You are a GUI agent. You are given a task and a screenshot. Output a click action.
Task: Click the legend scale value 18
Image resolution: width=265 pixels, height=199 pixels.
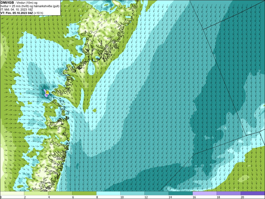pos(218,197)
